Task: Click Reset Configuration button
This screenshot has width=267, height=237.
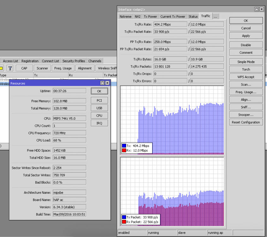Action: tap(246, 122)
